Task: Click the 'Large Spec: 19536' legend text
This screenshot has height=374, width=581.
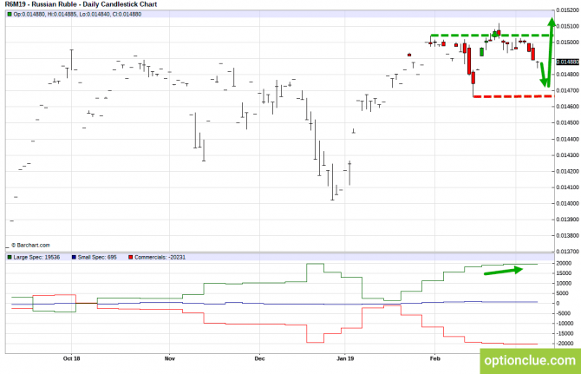Action: click(x=36, y=257)
